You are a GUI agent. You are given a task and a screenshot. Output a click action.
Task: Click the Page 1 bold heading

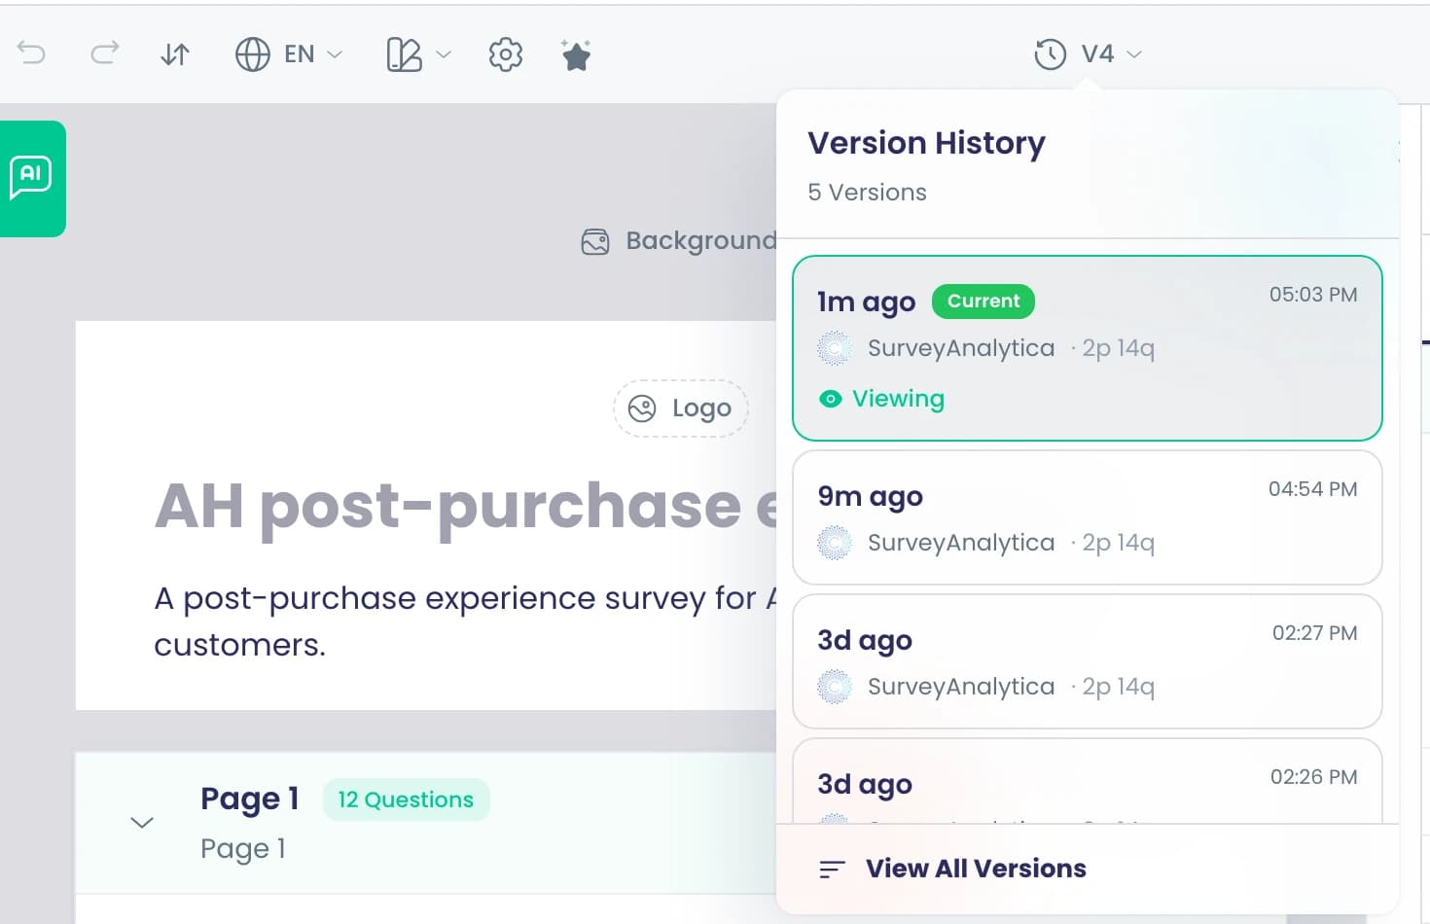pos(249,799)
